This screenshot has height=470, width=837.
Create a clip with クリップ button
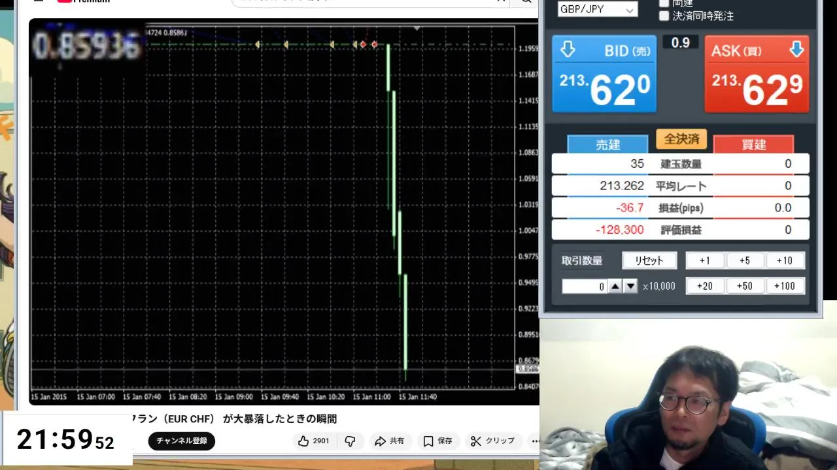click(x=494, y=441)
